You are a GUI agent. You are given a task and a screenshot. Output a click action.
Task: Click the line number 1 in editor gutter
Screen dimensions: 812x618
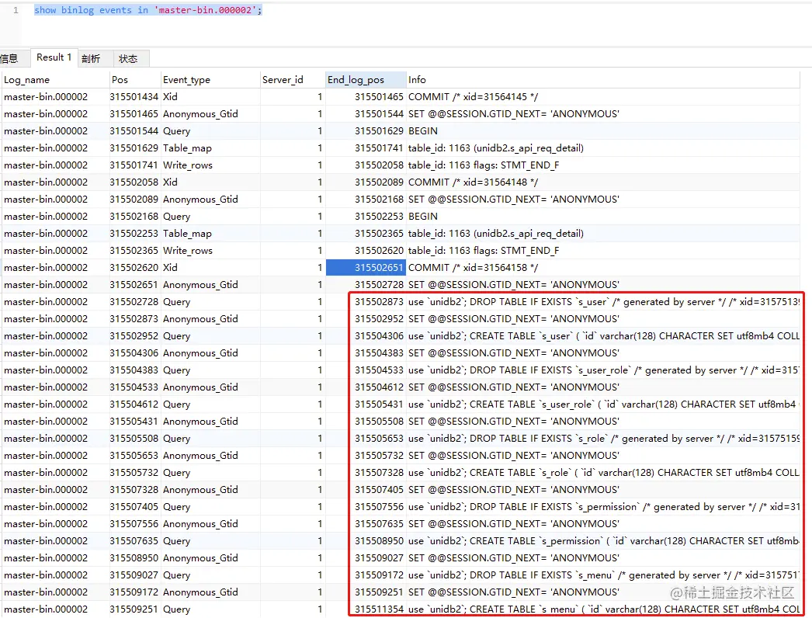click(16, 10)
